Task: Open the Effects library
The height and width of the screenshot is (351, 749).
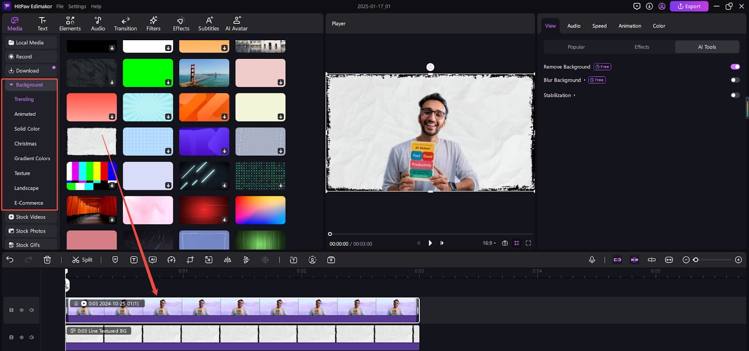Action: click(x=181, y=24)
